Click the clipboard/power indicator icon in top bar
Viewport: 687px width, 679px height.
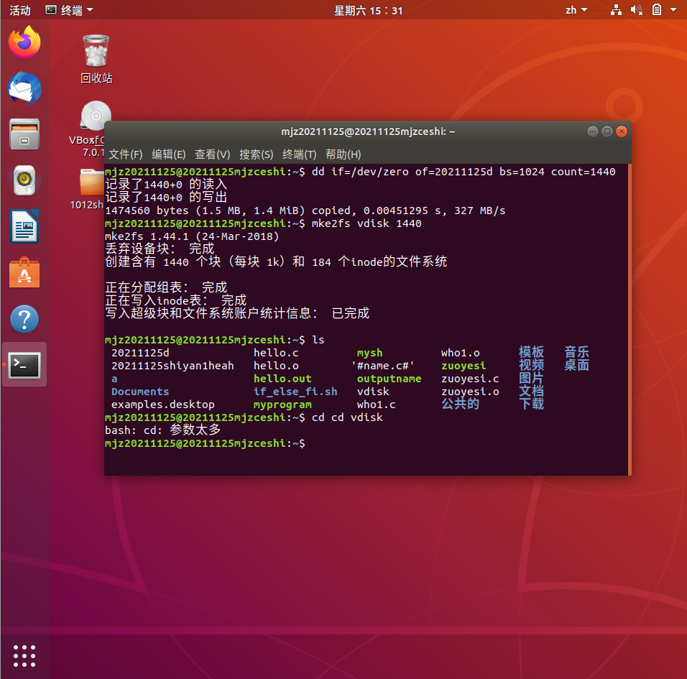pos(656,9)
